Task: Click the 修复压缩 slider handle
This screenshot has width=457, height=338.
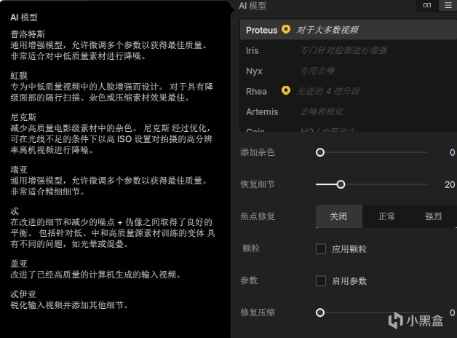Action: click(x=320, y=313)
